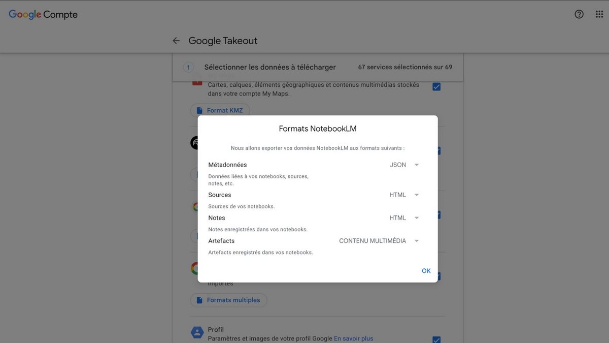The image size is (609, 343).
Task: Confirm NotebookLM formats with OK
Action: click(x=426, y=270)
